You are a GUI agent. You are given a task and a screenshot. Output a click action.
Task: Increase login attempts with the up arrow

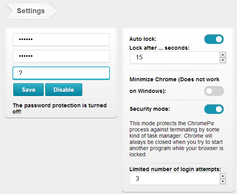pos(223,176)
